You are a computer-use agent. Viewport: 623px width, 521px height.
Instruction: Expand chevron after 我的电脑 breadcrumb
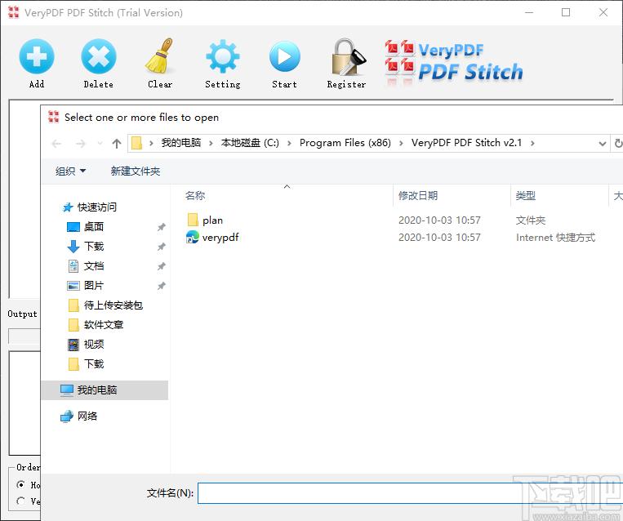pos(211,144)
